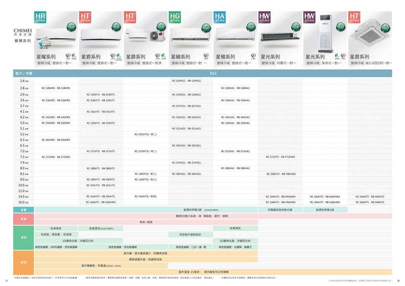
Task: Click the multi-split outdoor unit image
Action: click(x=157, y=35)
